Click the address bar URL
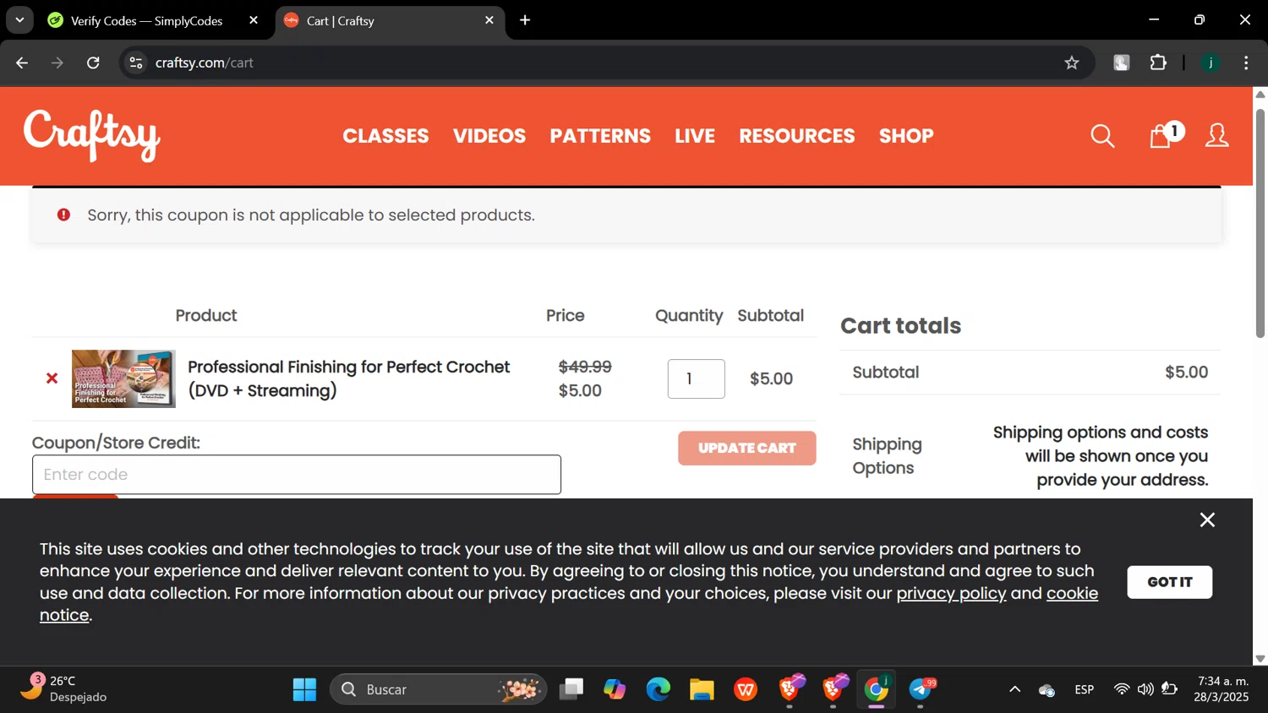This screenshot has height=713, width=1268. point(205,63)
